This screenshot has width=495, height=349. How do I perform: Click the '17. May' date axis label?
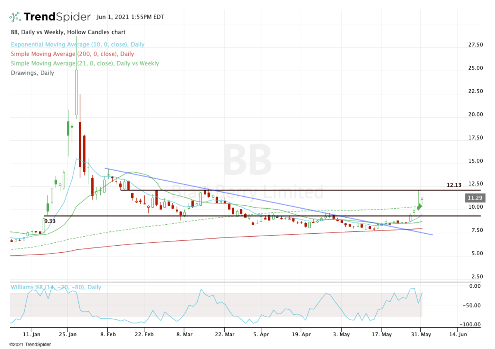[382, 335]
